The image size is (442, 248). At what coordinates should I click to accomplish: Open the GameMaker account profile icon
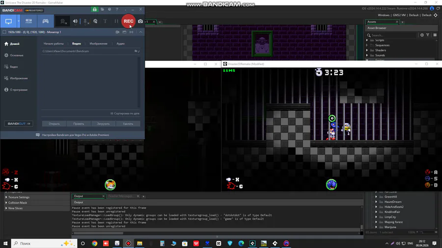[432, 9]
